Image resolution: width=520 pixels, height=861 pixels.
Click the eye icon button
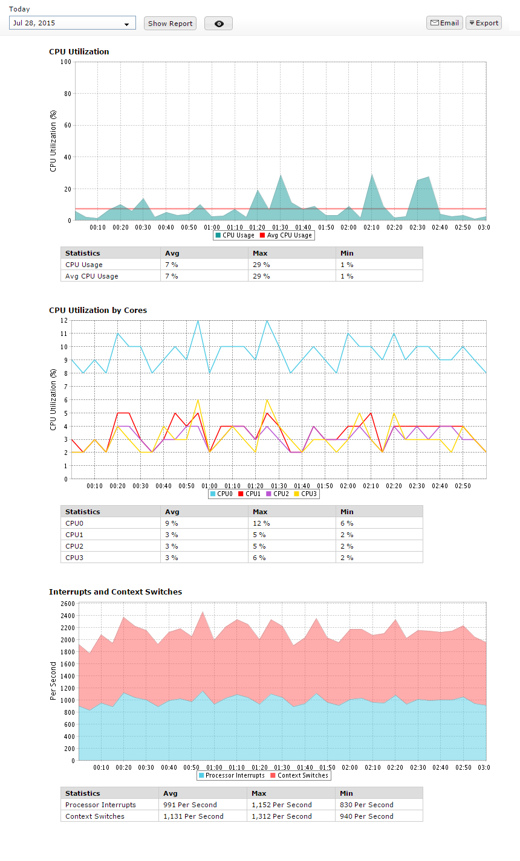click(x=218, y=24)
